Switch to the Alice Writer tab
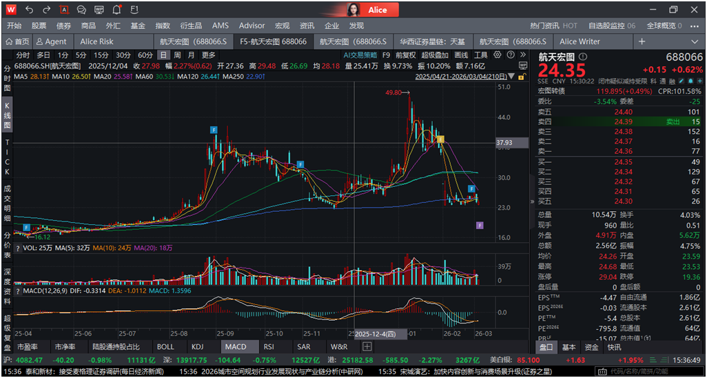 tap(580, 41)
